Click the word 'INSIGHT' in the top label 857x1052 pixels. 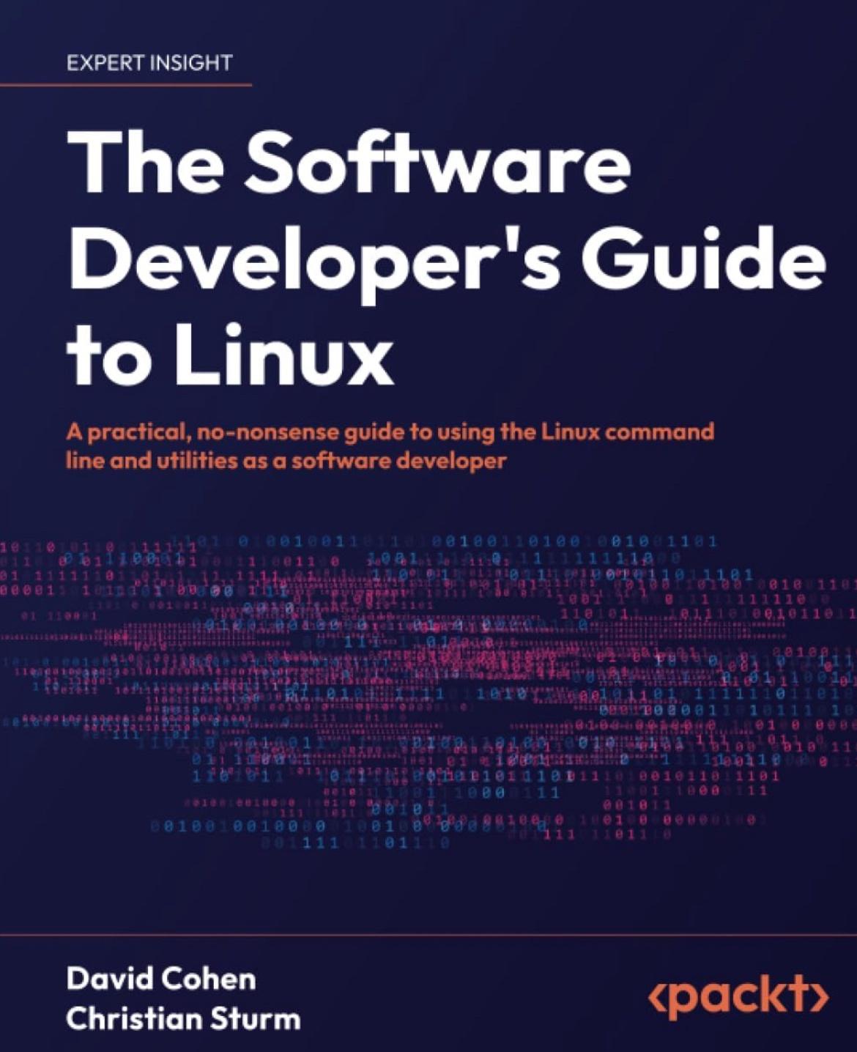(x=190, y=63)
